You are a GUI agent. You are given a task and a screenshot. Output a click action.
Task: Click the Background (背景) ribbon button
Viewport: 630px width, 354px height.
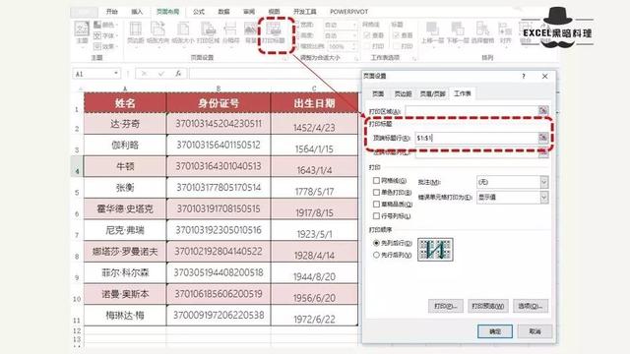[250, 32]
